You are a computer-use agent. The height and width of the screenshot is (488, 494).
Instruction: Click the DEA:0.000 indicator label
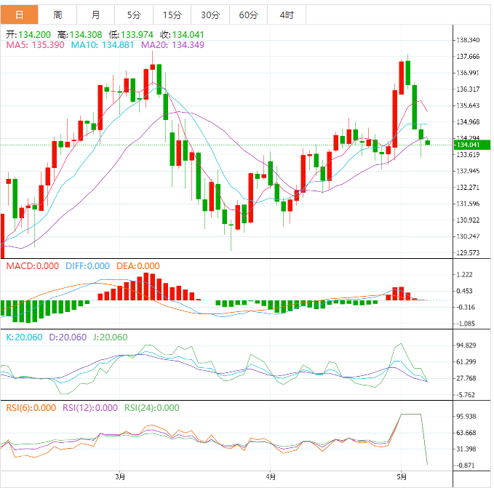click(138, 266)
